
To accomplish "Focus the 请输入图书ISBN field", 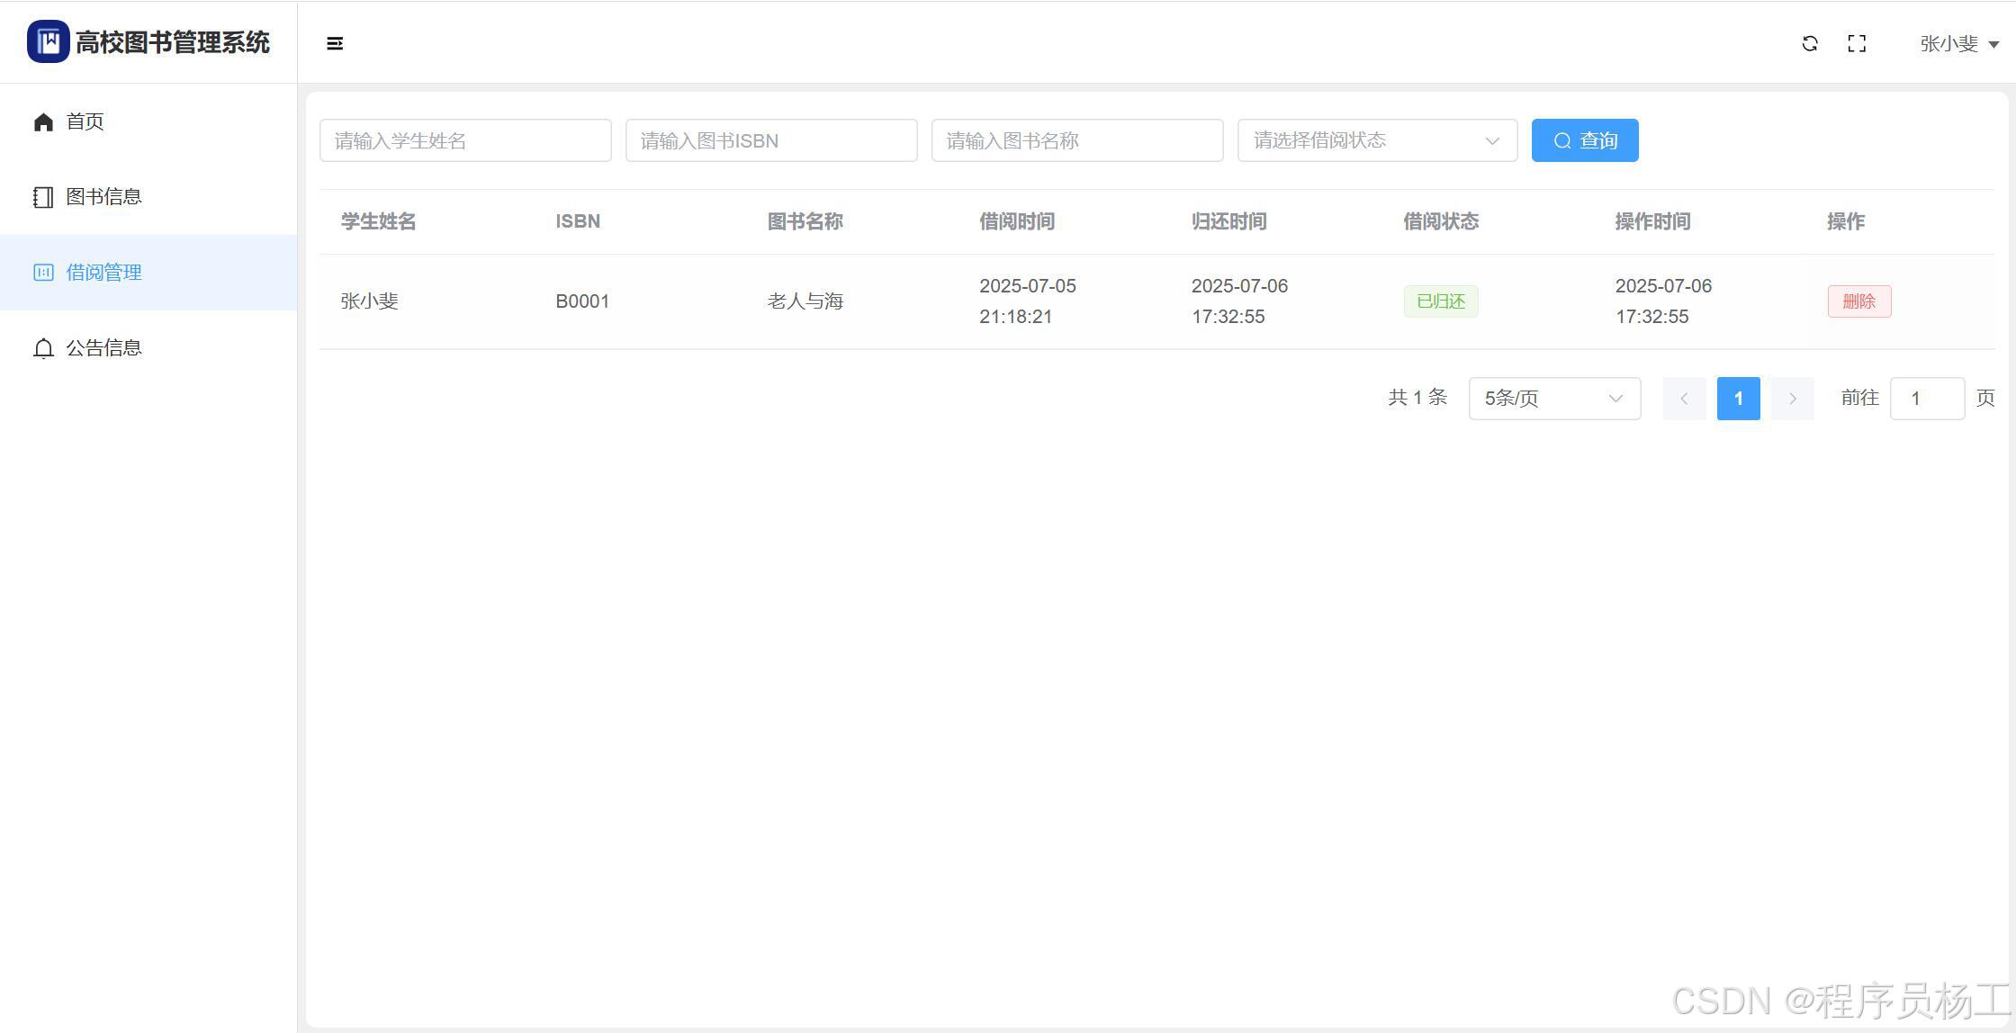I will coord(771,140).
